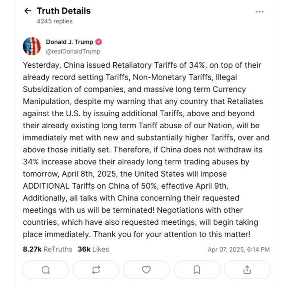Click Donald J. Trump's profile avatar

tap(32, 46)
